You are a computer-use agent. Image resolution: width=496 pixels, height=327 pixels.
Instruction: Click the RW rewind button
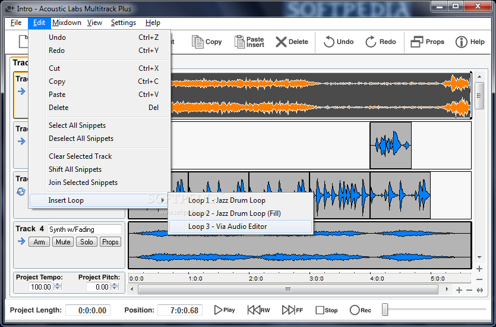[x=258, y=310]
